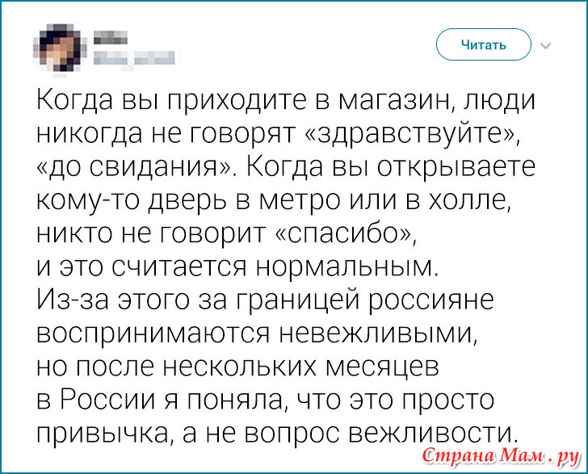Click the СтранаМам.ру watermark
The width and height of the screenshot is (588, 474).
tap(502, 456)
